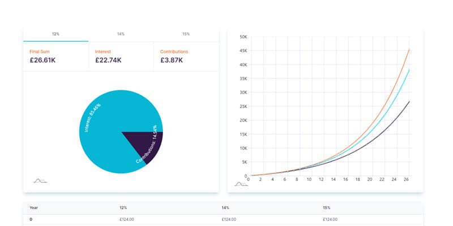This screenshot has height=226, width=453.
Task: Click the chart logo icon under the line graph
Action: coord(241,183)
